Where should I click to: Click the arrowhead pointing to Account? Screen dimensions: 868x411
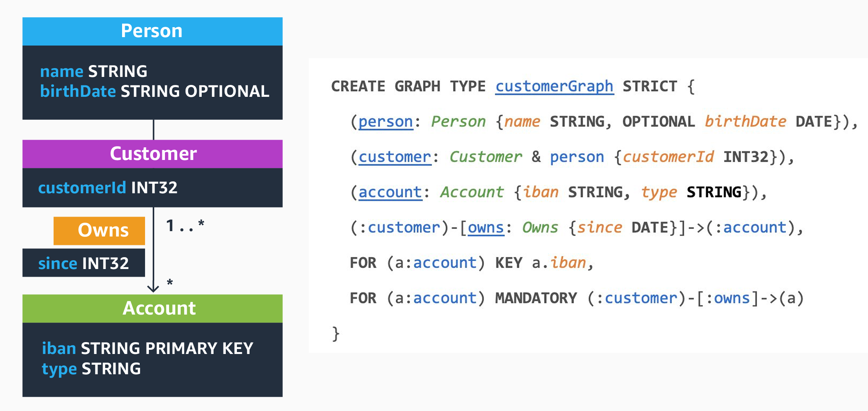(153, 288)
